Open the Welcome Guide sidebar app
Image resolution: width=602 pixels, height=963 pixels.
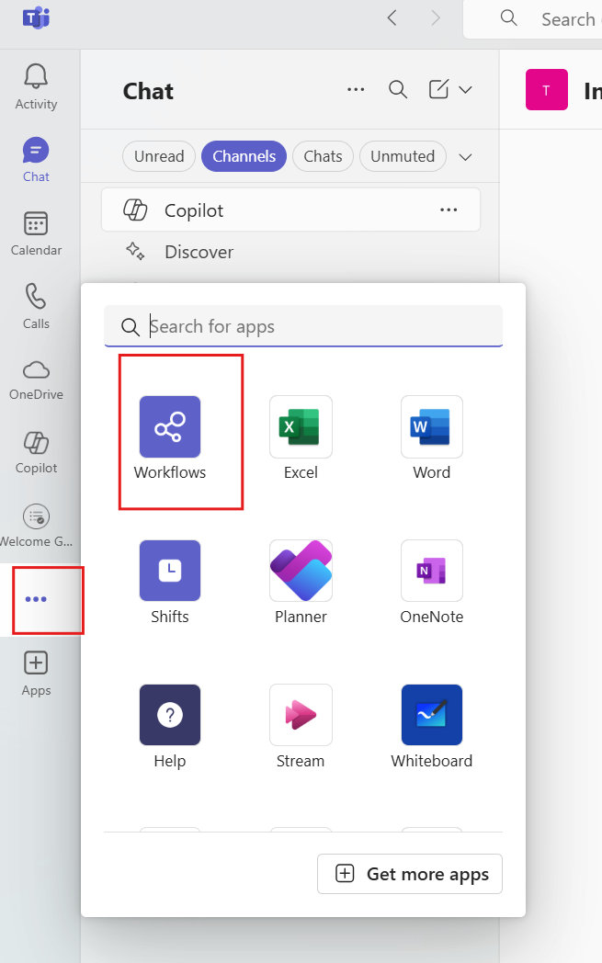36,526
